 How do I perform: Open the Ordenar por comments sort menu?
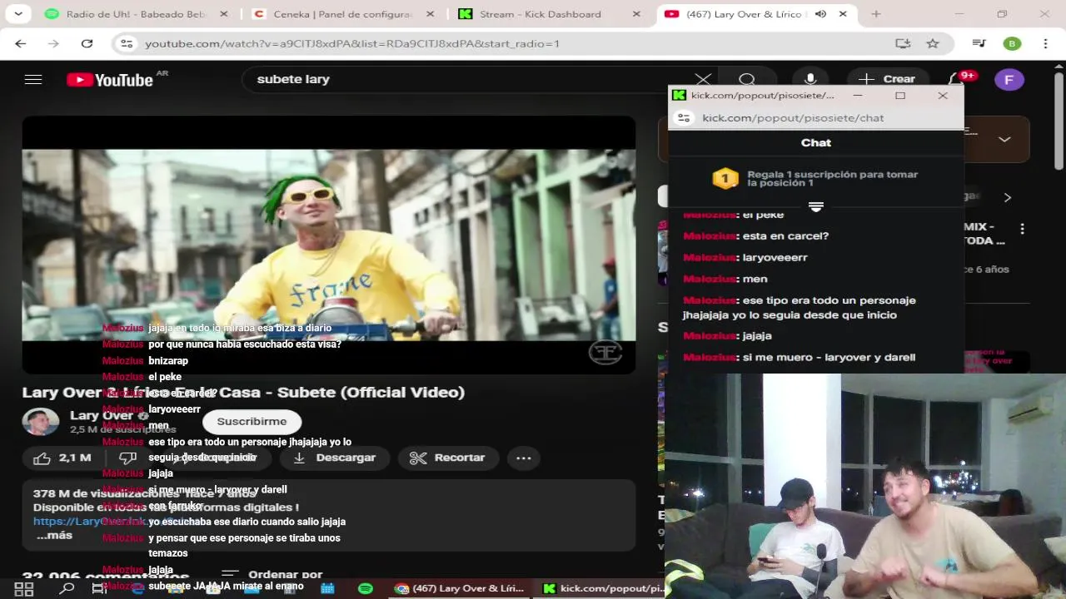tap(272, 574)
